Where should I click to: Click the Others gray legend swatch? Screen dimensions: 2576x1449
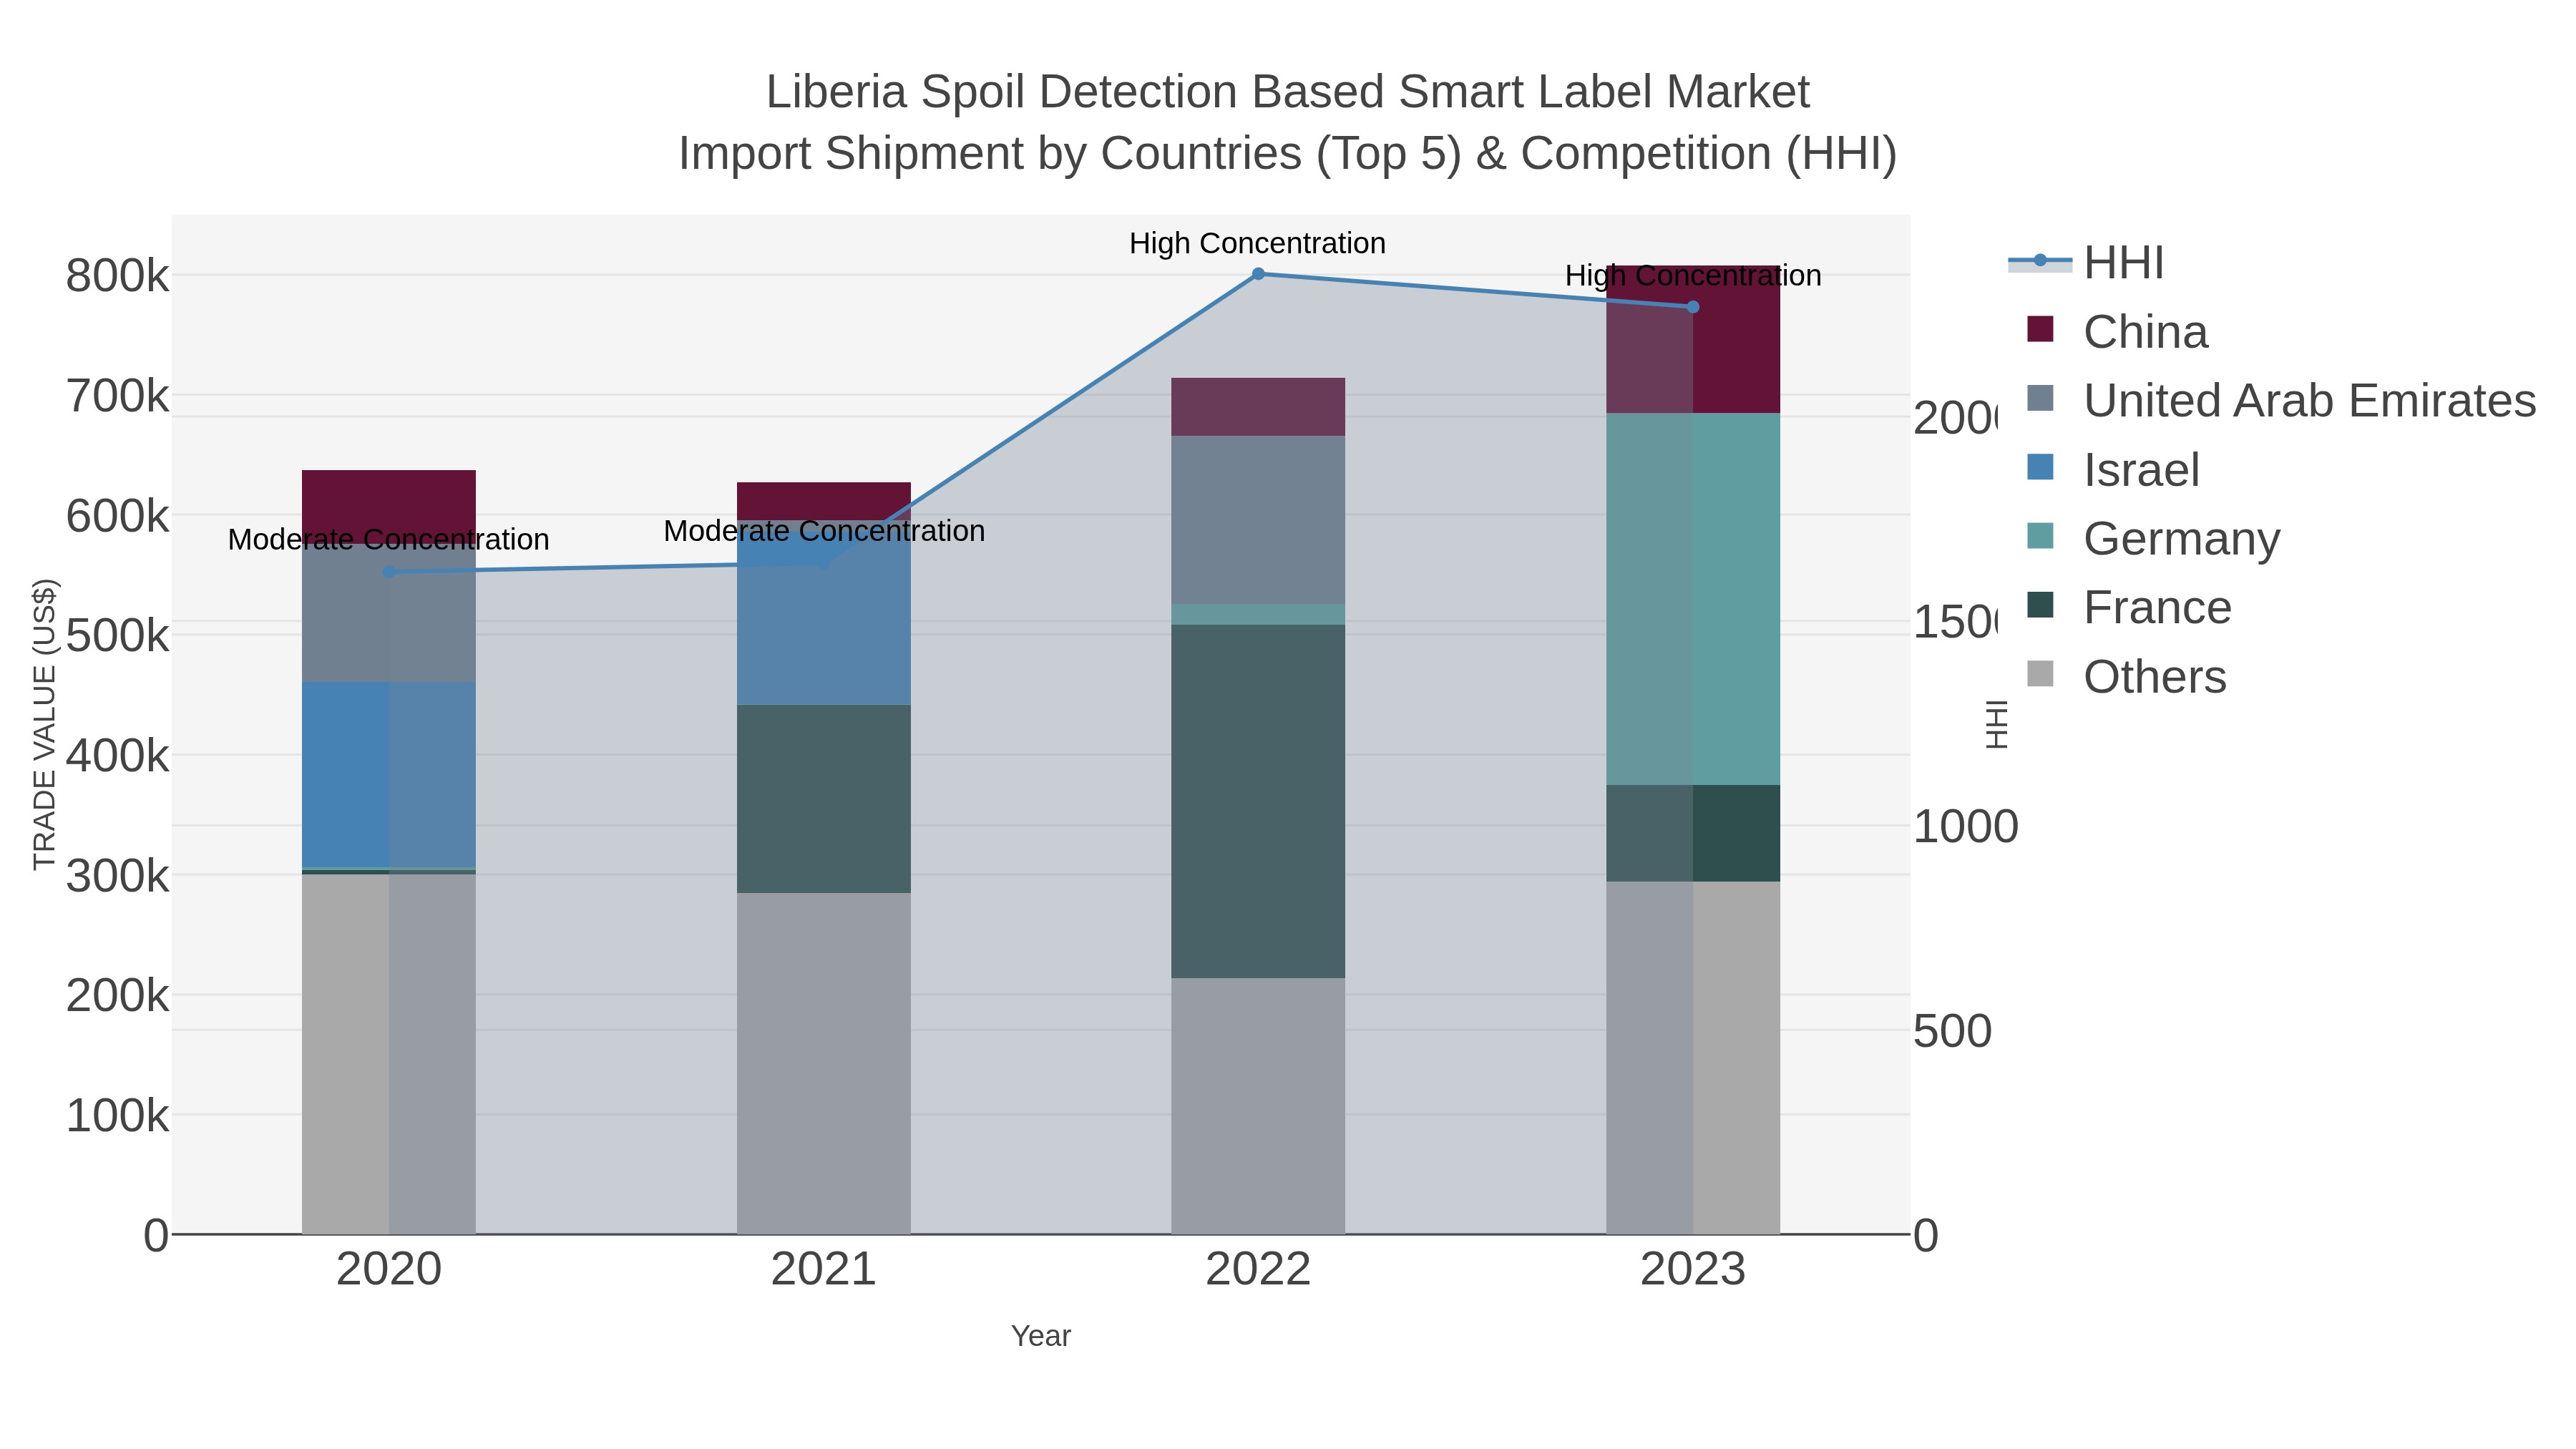pyautogui.click(x=2040, y=674)
